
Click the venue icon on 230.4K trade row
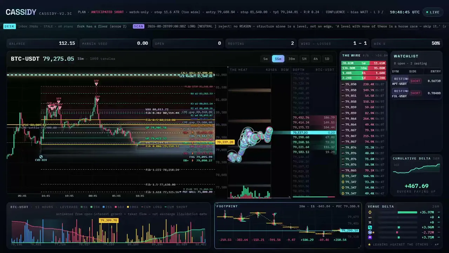pyautogui.click(x=343, y=84)
